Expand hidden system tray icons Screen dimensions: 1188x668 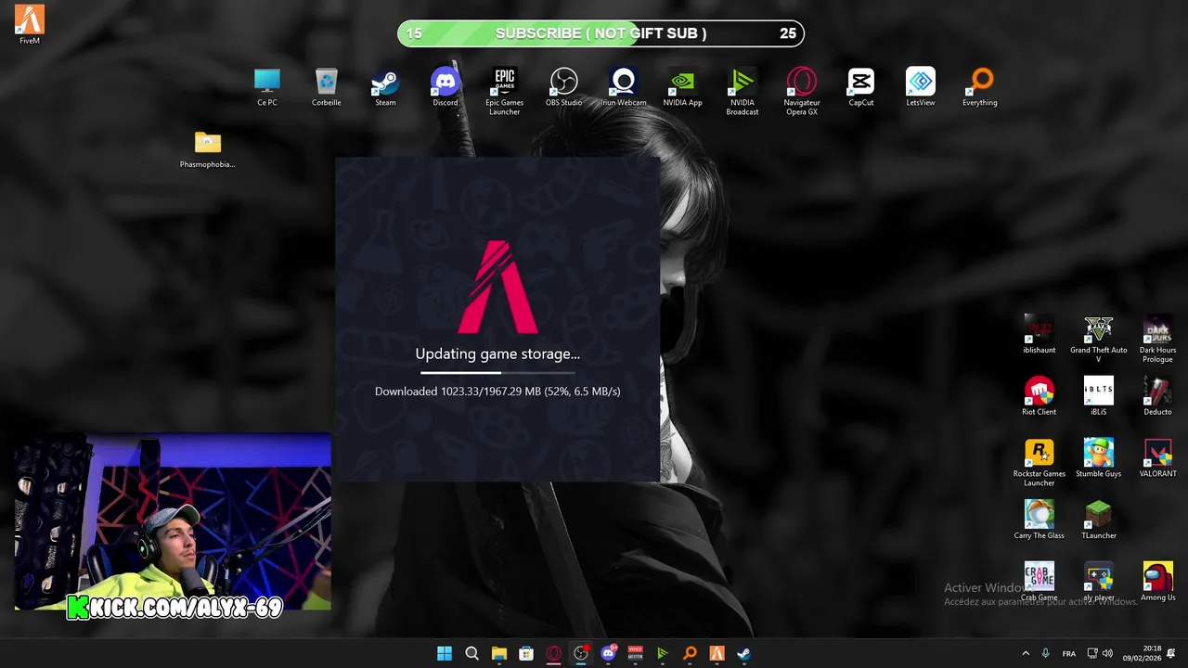[x=1025, y=653]
